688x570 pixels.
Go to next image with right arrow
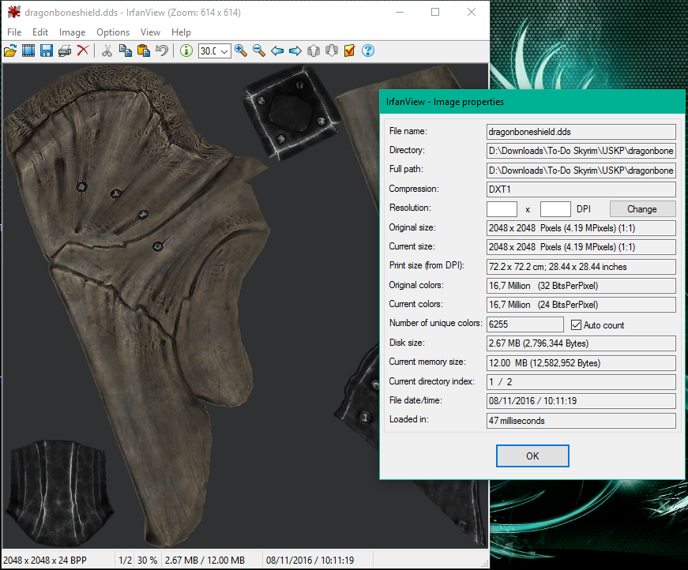[x=295, y=51]
